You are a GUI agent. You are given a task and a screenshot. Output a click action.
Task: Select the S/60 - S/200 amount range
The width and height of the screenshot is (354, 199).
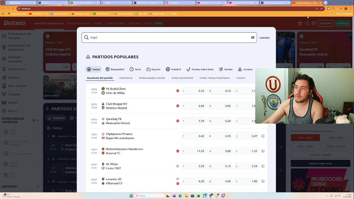pyautogui.click(x=305, y=138)
